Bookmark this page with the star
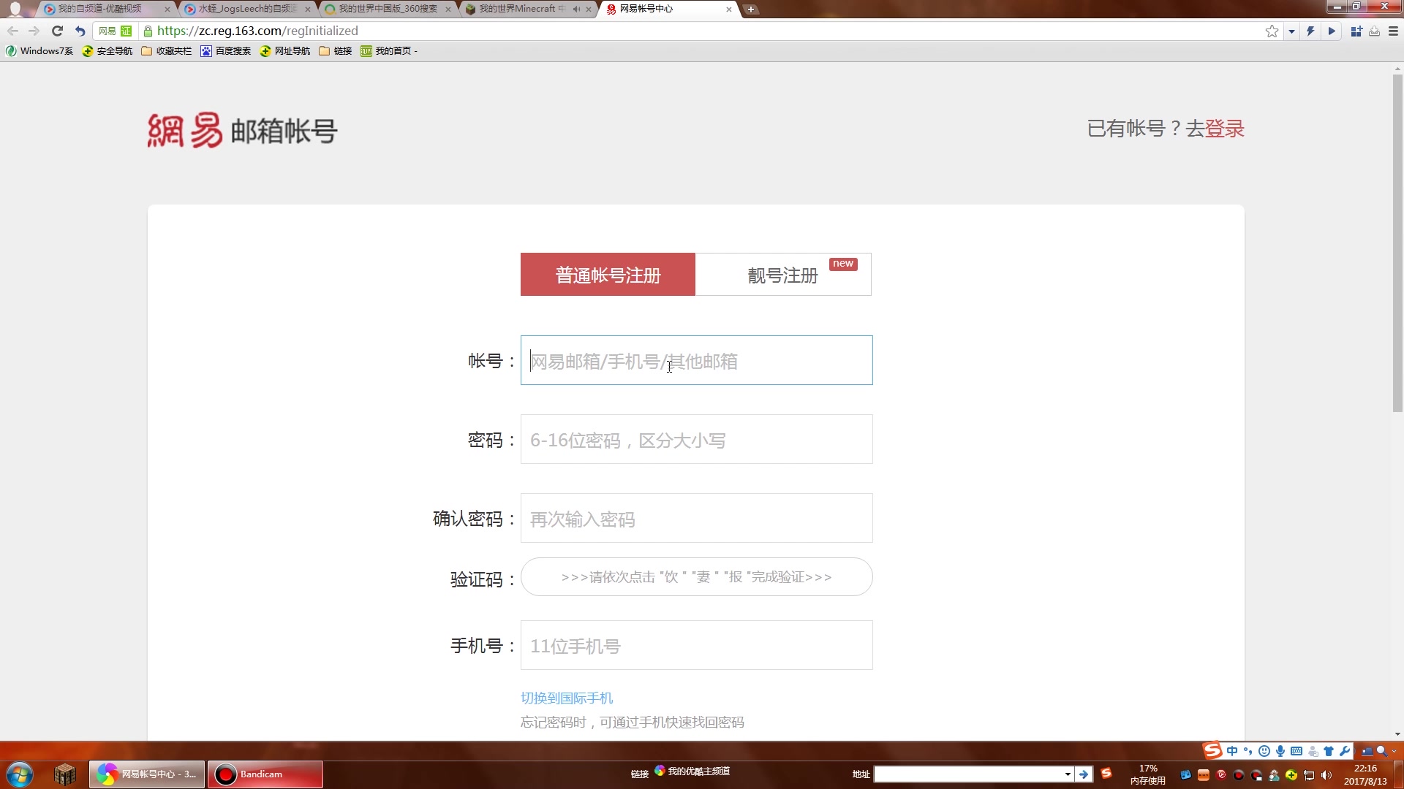 1272,31
